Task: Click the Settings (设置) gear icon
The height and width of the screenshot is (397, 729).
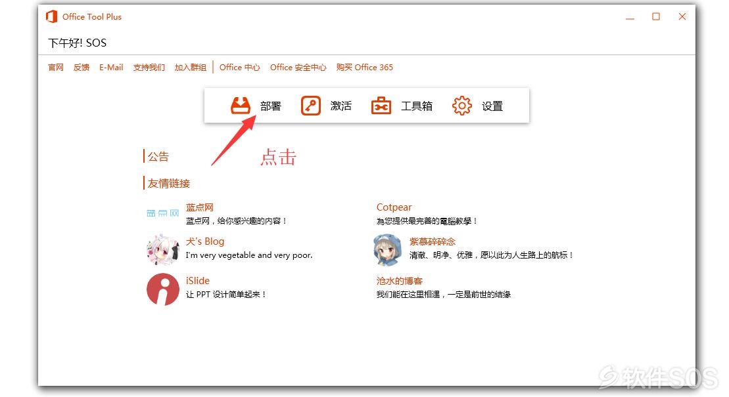Action: [461, 106]
